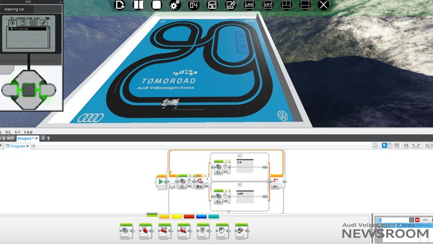Click the 04 timer display icon

coord(194,5)
